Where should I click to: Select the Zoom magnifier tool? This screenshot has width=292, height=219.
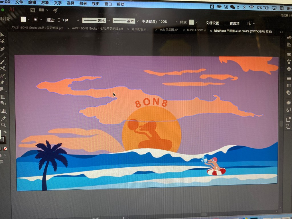click(x=3, y=125)
